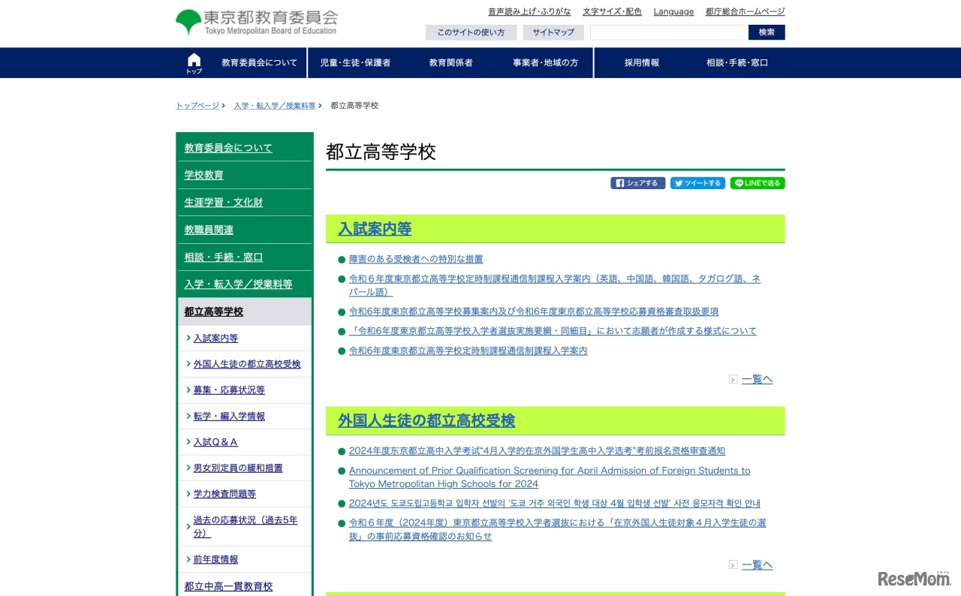Click inside the search input field
This screenshot has width=961, height=596.
[667, 32]
